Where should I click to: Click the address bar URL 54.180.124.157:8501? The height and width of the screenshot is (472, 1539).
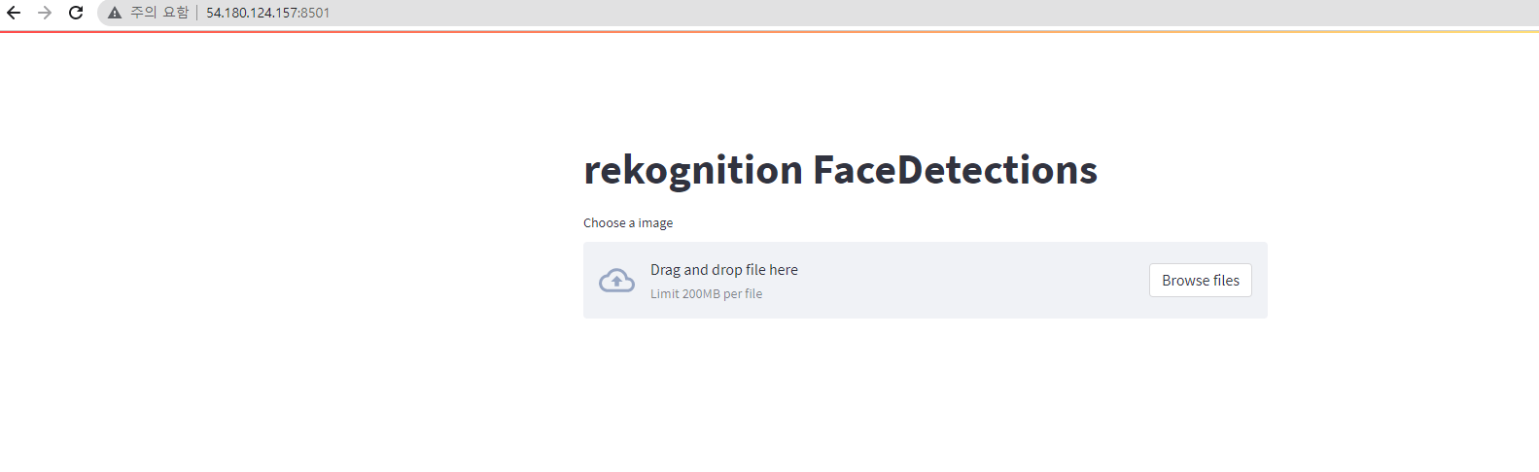267,13
